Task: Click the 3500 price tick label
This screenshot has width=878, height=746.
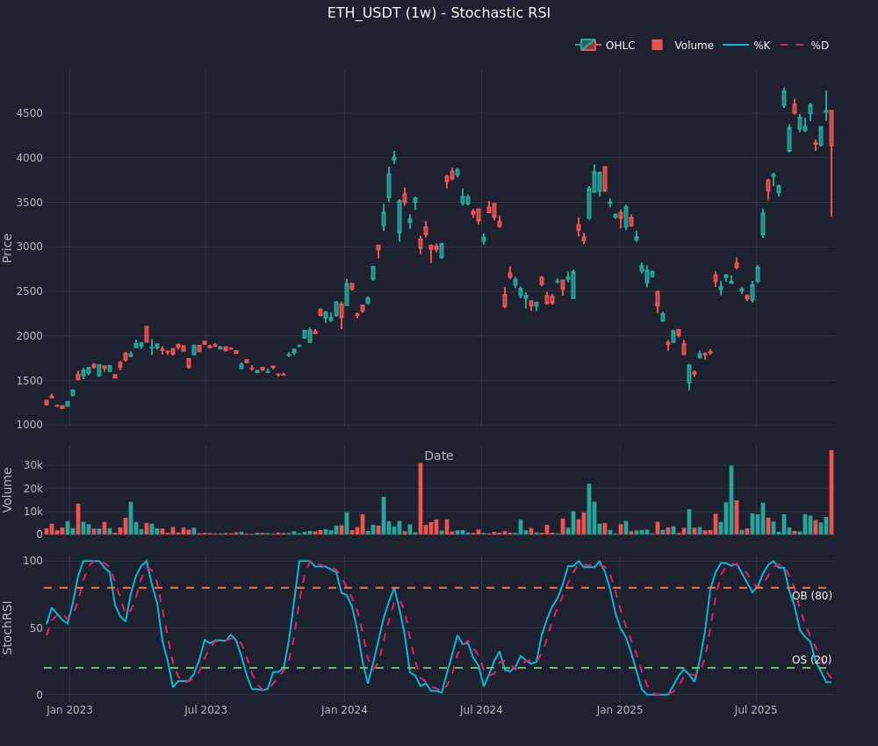Action: pos(29,203)
